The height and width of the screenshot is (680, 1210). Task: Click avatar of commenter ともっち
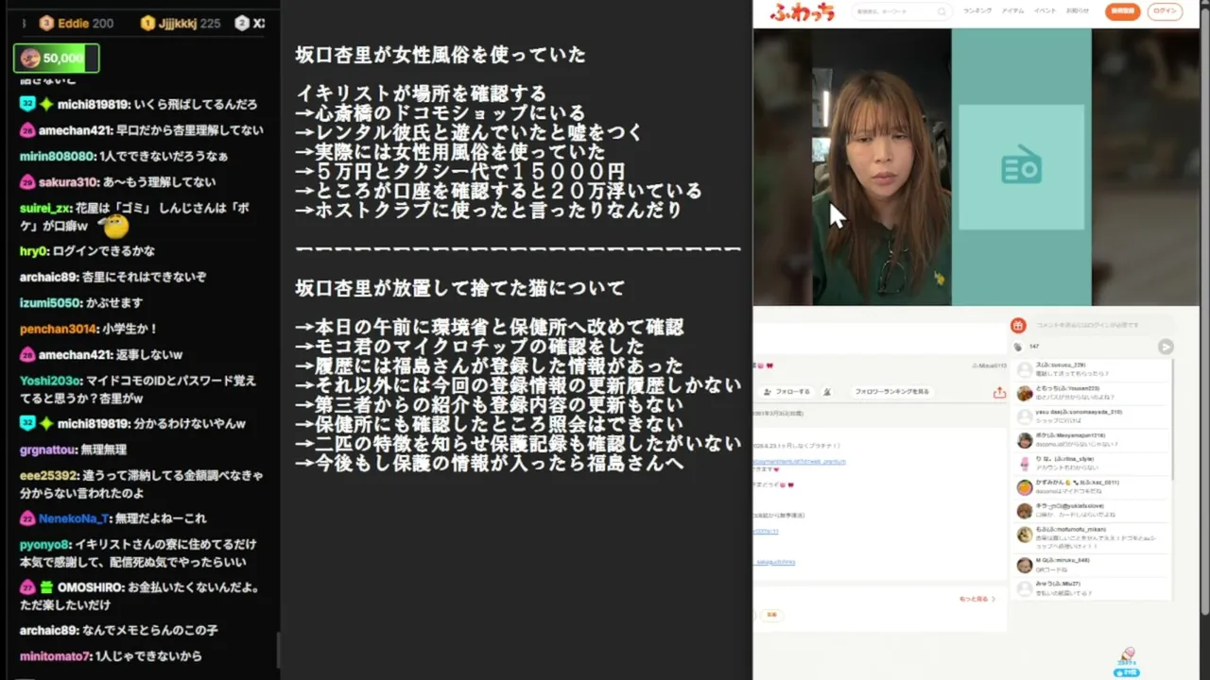tap(1024, 393)
